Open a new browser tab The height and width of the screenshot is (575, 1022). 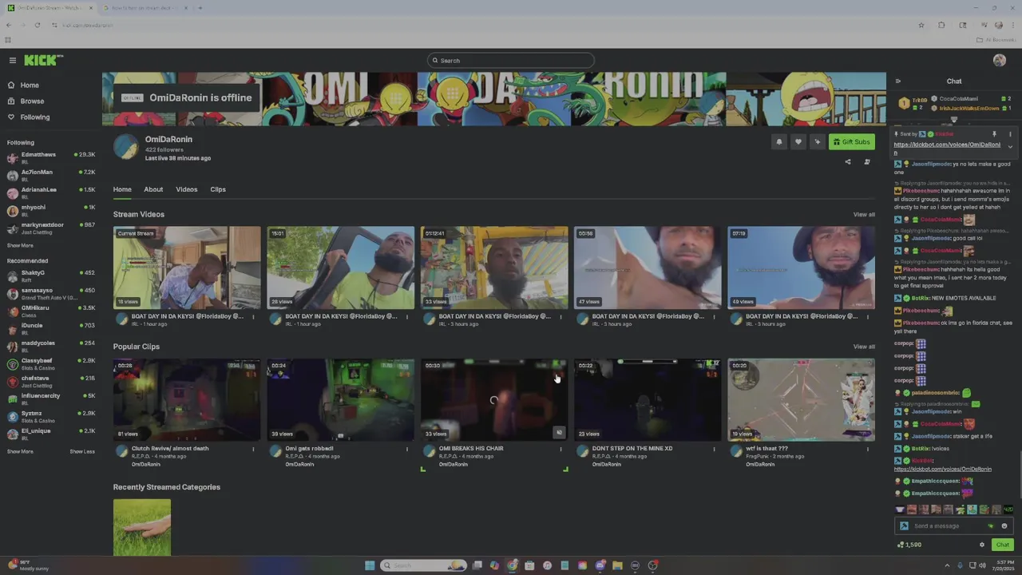click(200, 8)
